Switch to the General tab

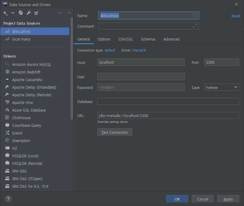[x=84, y=39]
